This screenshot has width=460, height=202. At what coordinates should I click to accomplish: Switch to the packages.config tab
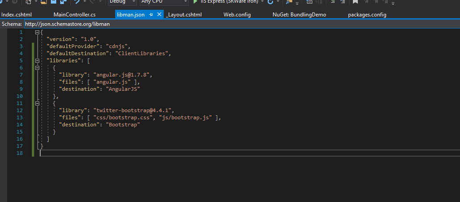pyautogui.click(x=367, y=15)
